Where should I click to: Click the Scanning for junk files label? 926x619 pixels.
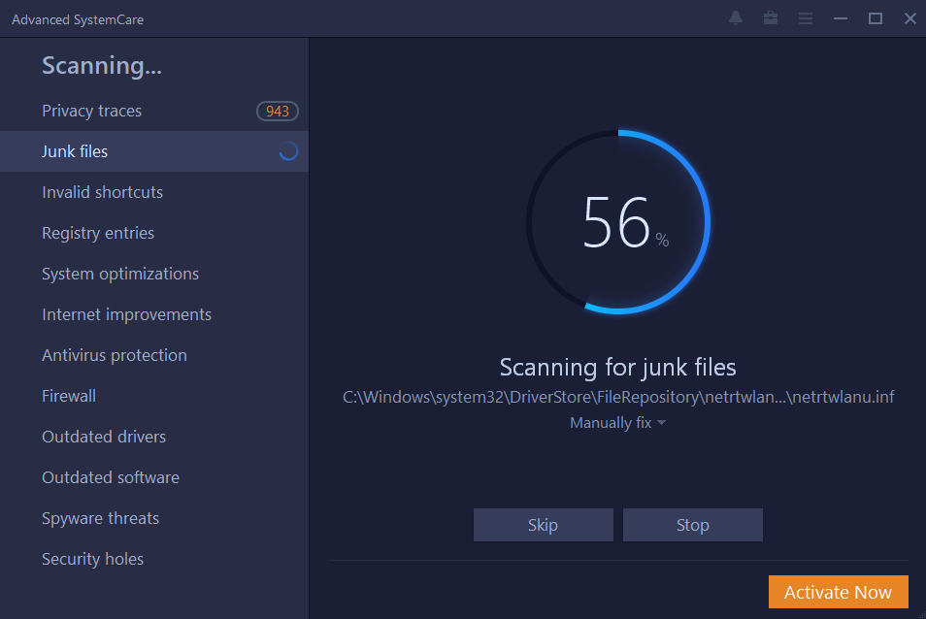point(617,367)
